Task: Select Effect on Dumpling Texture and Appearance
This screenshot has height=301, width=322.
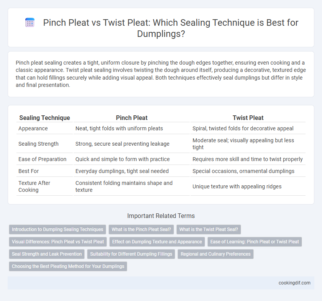Action: click(157, 242)
